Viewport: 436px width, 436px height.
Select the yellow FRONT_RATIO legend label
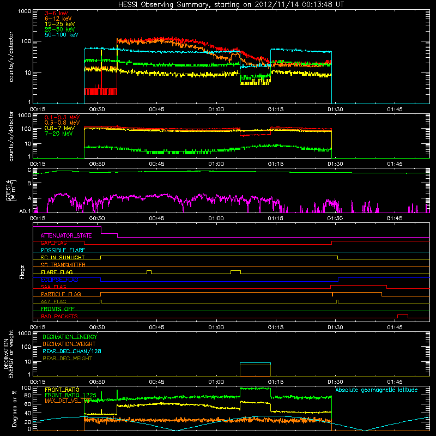[62, 390]
